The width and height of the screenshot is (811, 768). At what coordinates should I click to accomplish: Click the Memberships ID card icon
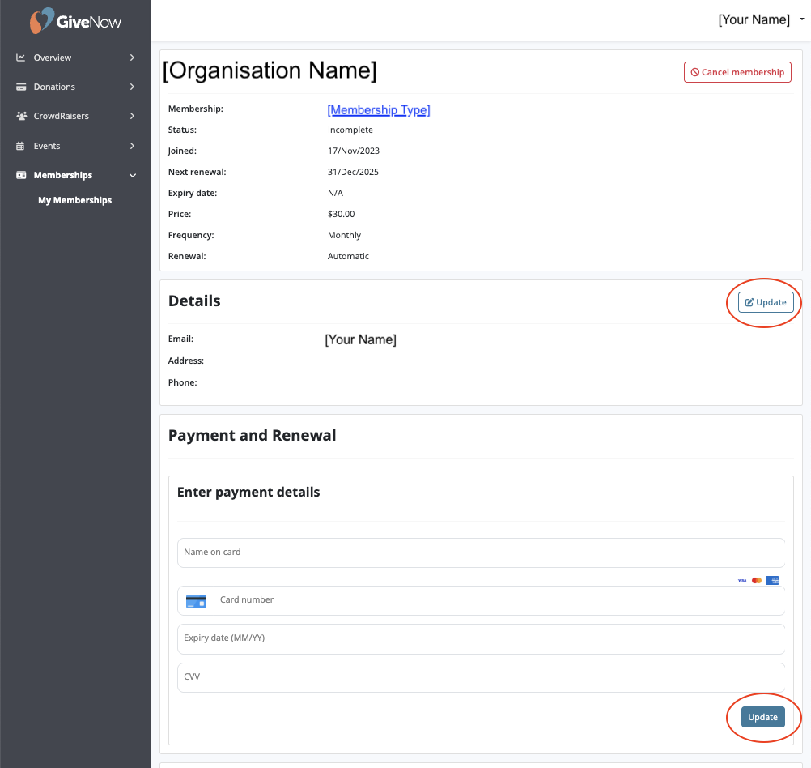(x=21, y=175)
